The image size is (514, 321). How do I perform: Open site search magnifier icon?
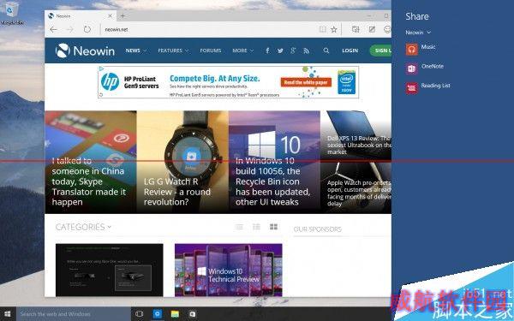[x=326, y=51]
